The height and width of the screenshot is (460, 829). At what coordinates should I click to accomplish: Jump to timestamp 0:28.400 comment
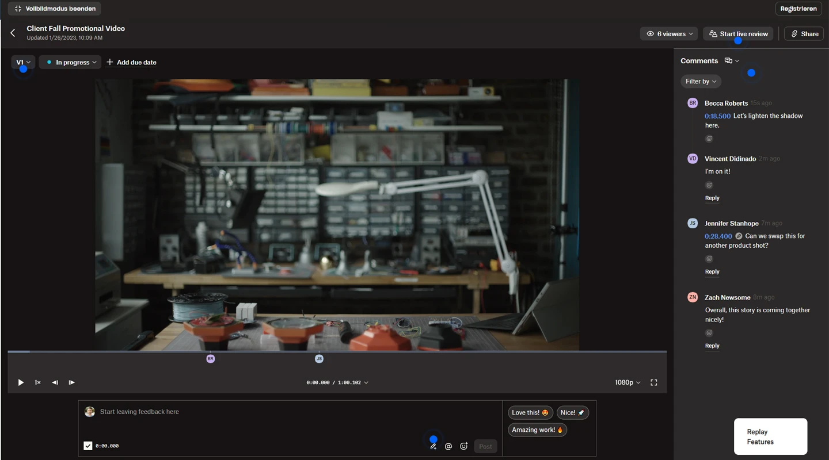tap(718, 236)
